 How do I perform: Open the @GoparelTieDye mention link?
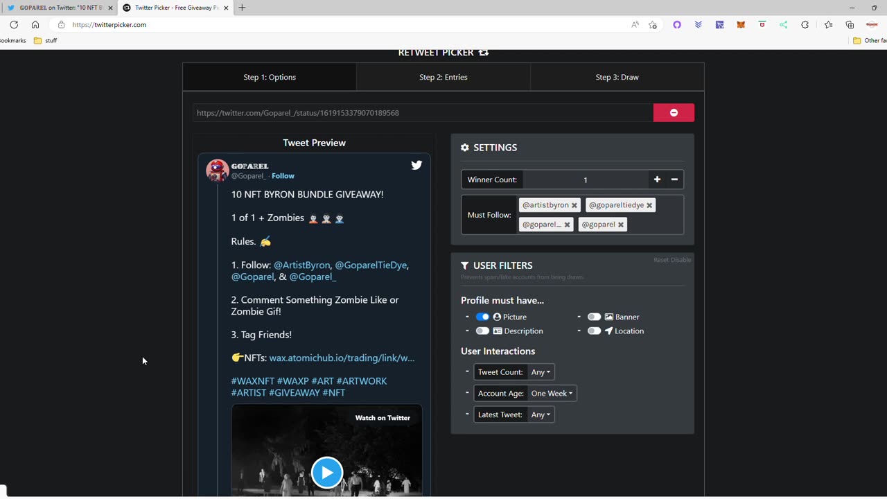371,265
